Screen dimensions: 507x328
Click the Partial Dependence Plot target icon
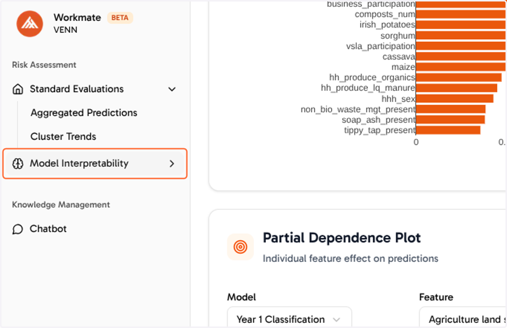[x=240, y=247]
